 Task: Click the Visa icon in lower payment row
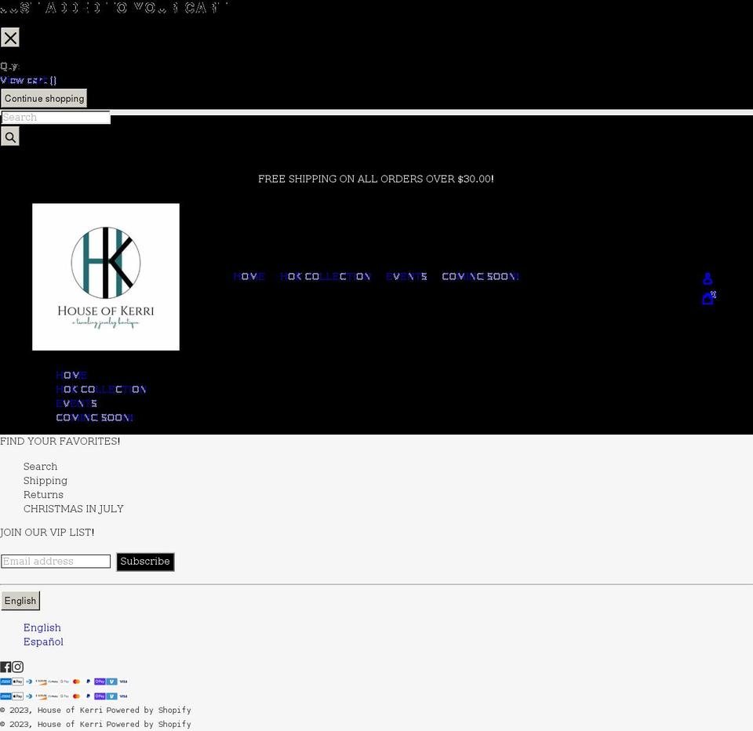tap(123, 696)
